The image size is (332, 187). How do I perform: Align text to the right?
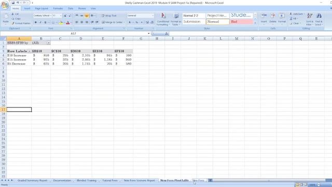(x=87, y=22)
